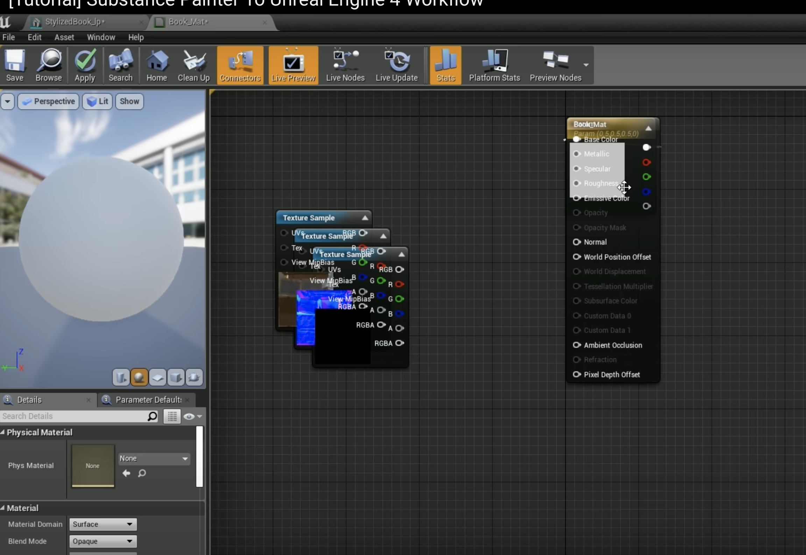Image resolution: width=806 pixels, height=555 pixels.
Task: Toggle the Live Preview button off
Action: click(x=293, y=65)
